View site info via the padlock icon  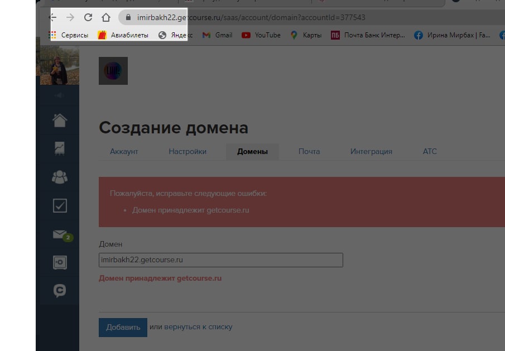click(x=128, y=17)
